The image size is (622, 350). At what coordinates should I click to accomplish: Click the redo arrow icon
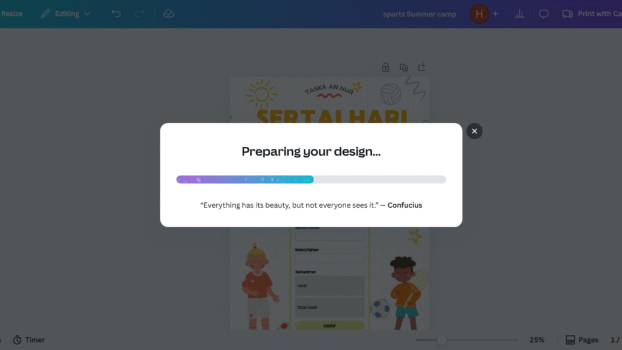click(x=139, y=13)
